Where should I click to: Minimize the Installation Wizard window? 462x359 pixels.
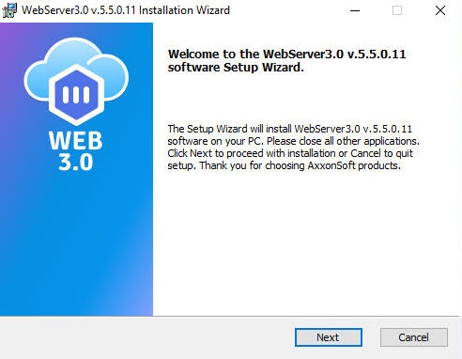pos(355,10)
